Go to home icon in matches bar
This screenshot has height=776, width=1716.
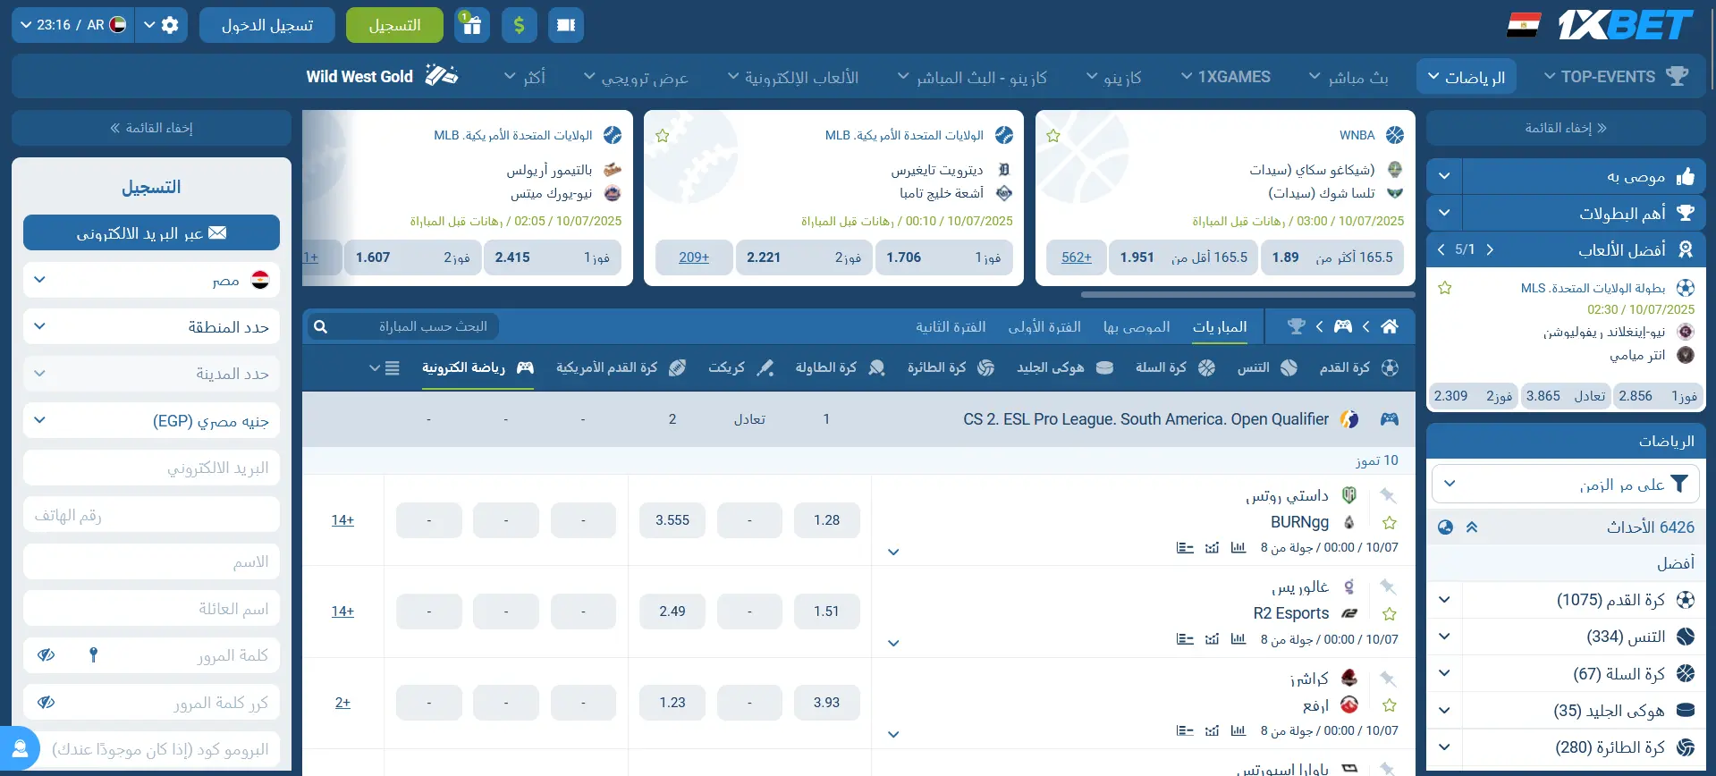coord(1389,326)
